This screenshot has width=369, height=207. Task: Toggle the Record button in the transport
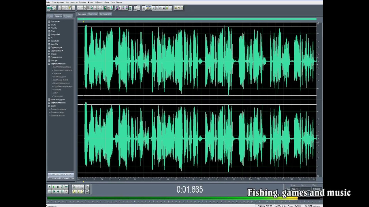click(x=66, y=191)
